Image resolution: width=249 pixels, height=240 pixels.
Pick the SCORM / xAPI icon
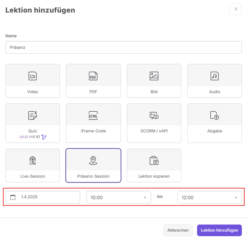[154, 115]
